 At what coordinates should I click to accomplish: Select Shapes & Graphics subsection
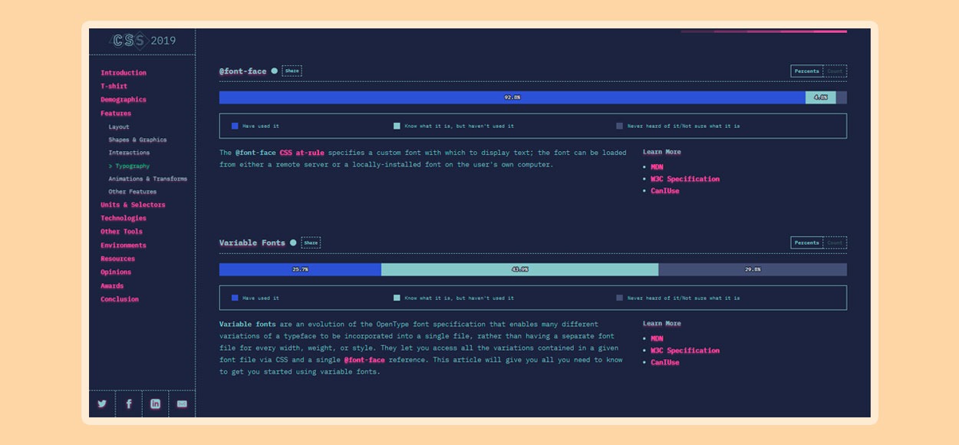tap(137, 140)
